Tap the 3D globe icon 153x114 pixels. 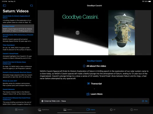(111, 110)
